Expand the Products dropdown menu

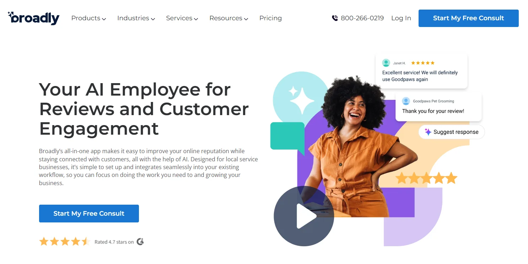point(88,18)
